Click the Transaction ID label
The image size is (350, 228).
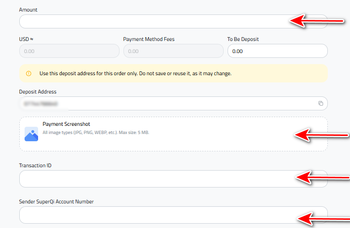point(35,165)
